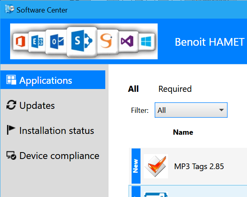The width and height of the screenshot is (247, 197).
Task: Switch to the All tab
Action: [x=133, y=89]
